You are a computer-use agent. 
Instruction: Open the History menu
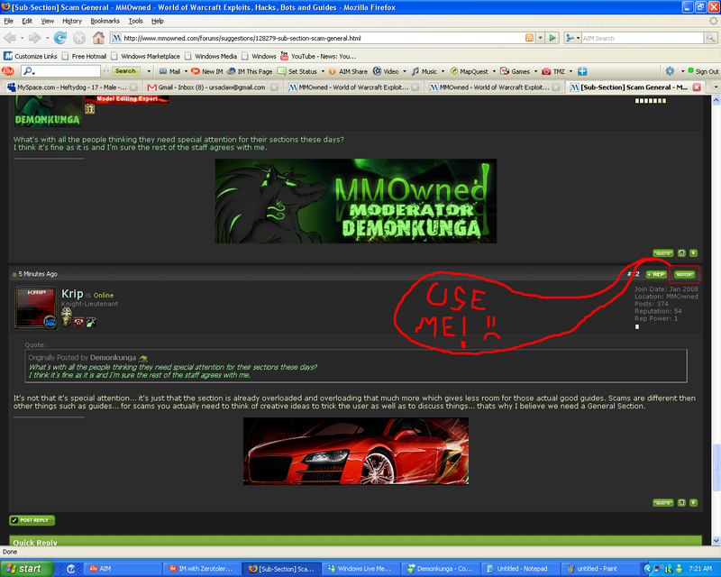coord(72,21)
